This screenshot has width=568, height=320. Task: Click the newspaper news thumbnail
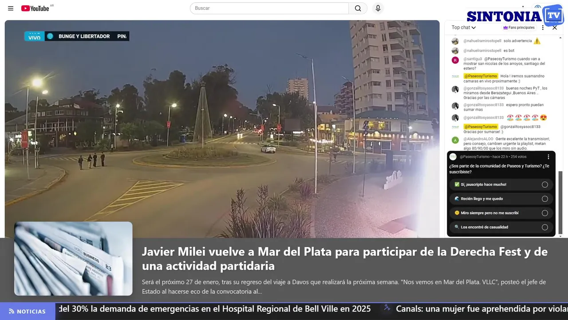pos(73,259)
